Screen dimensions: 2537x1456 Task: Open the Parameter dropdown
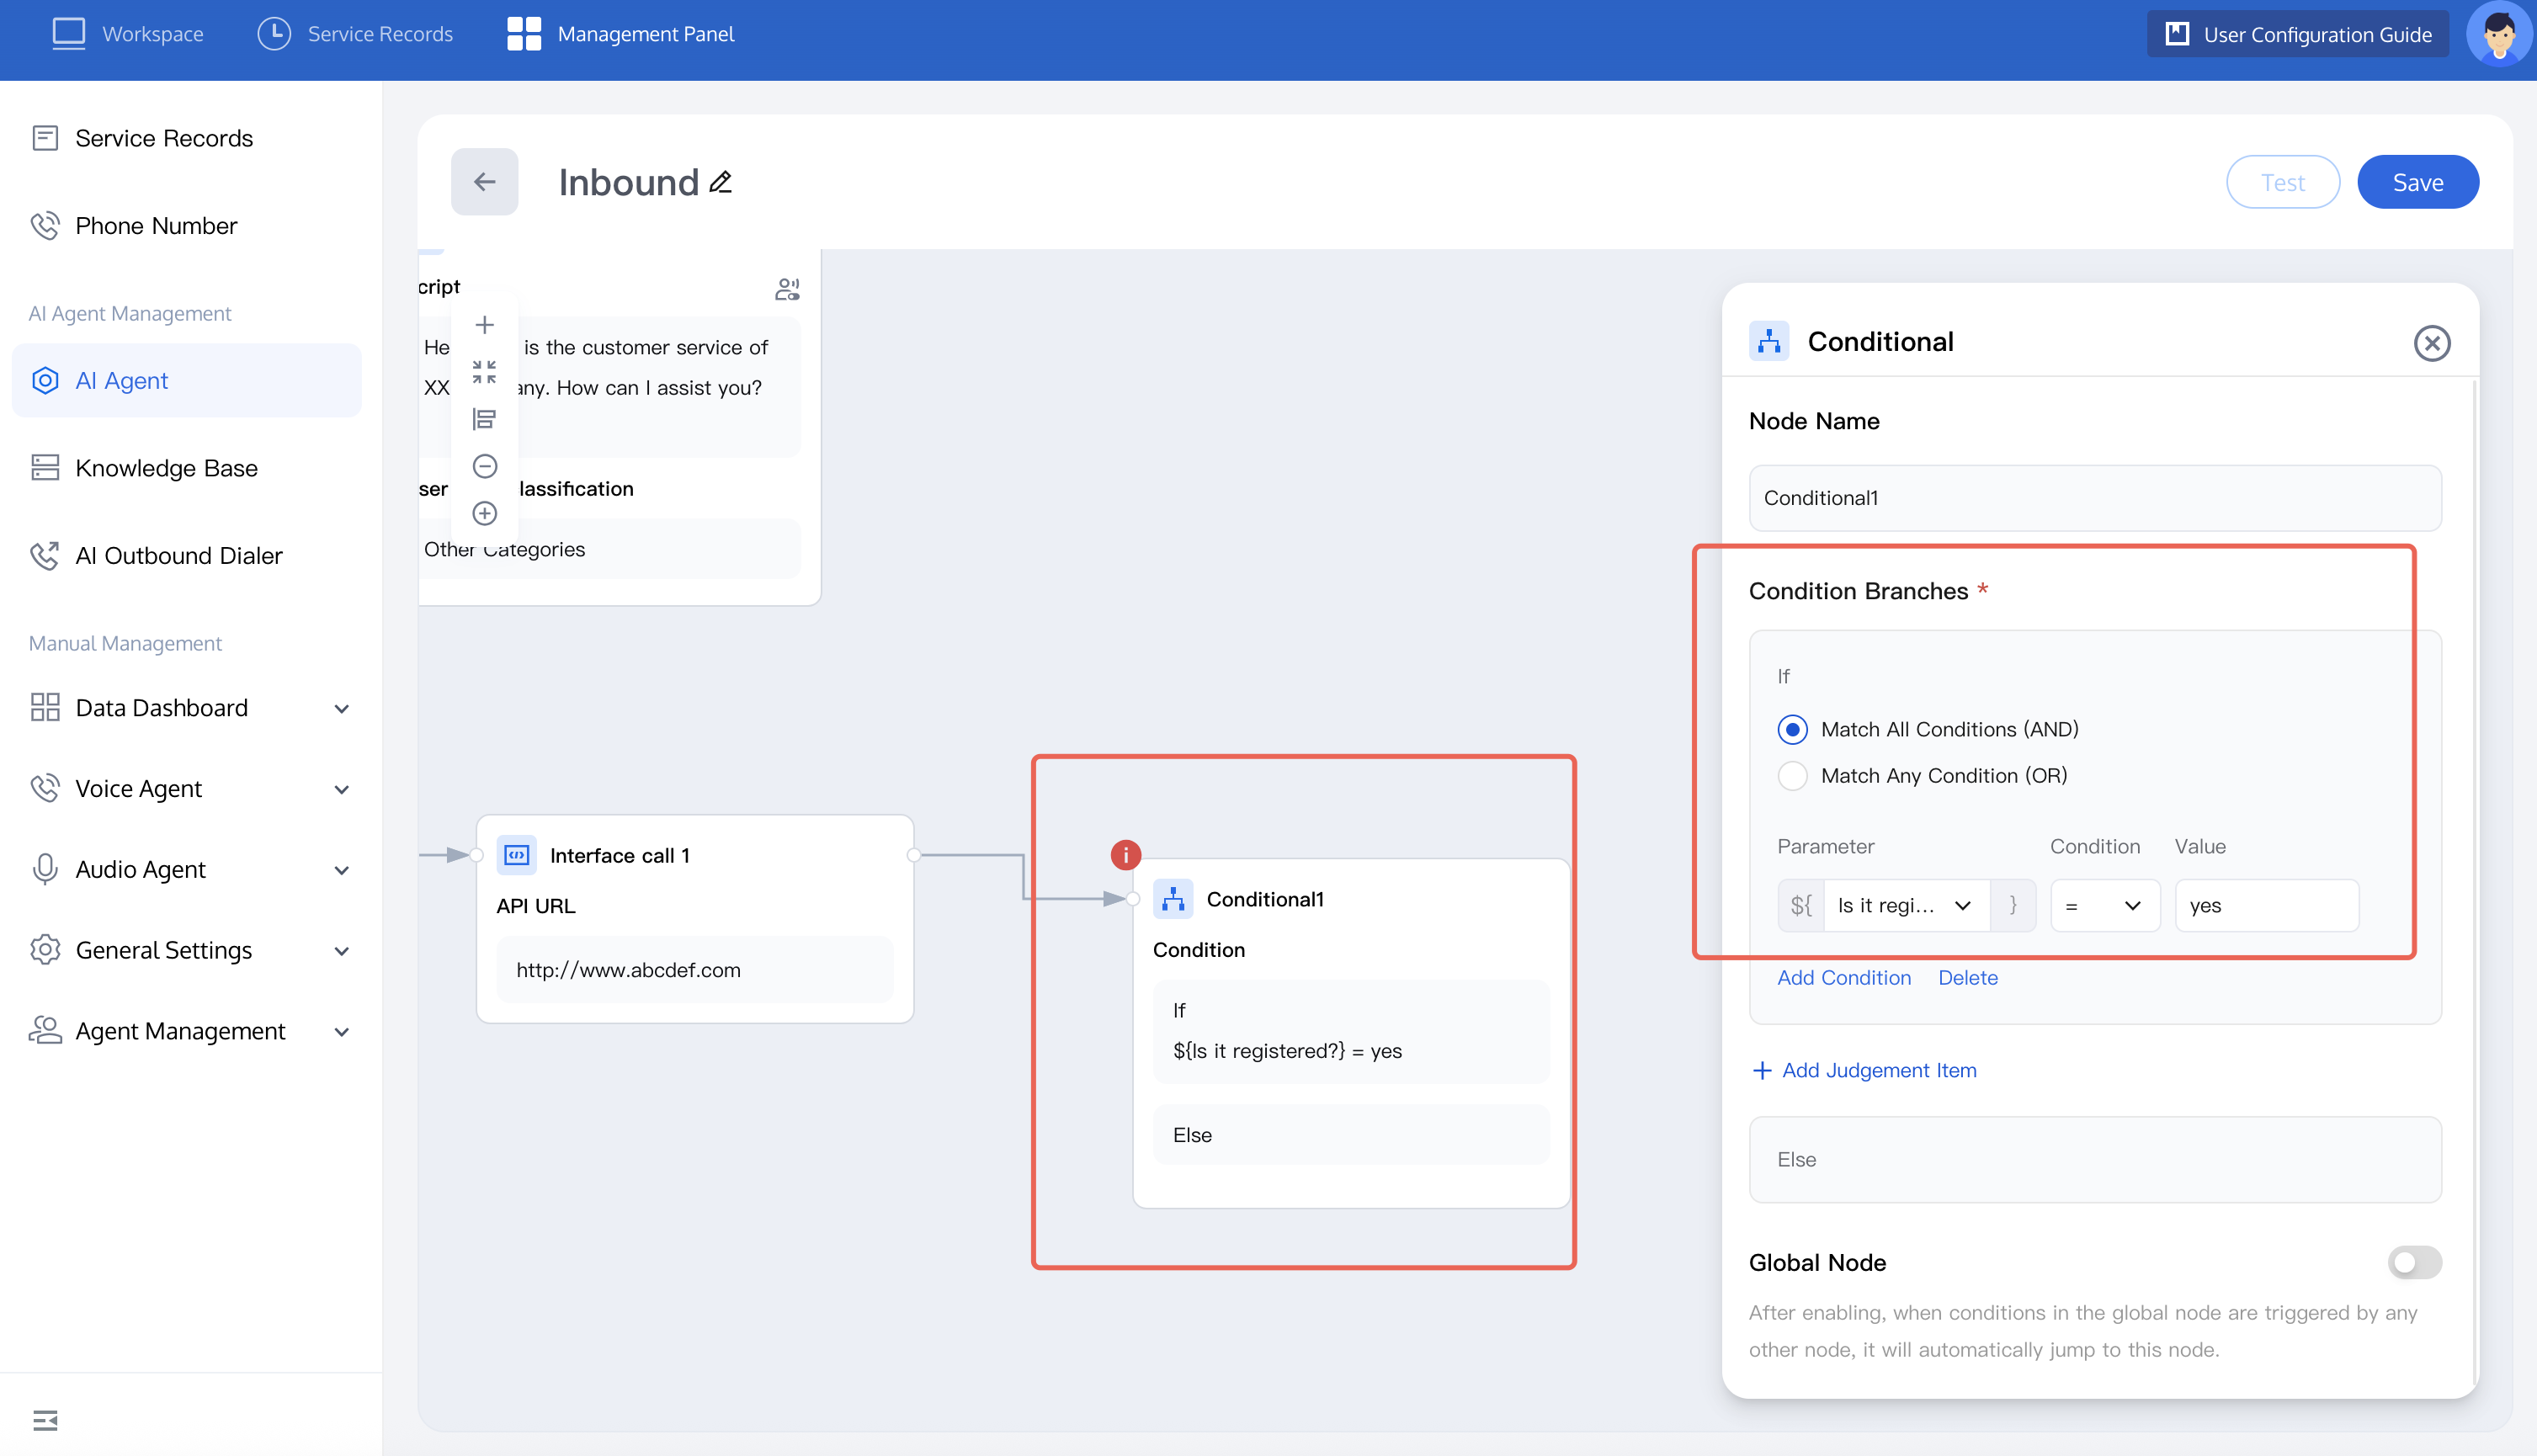click(x=1904, y=906)
